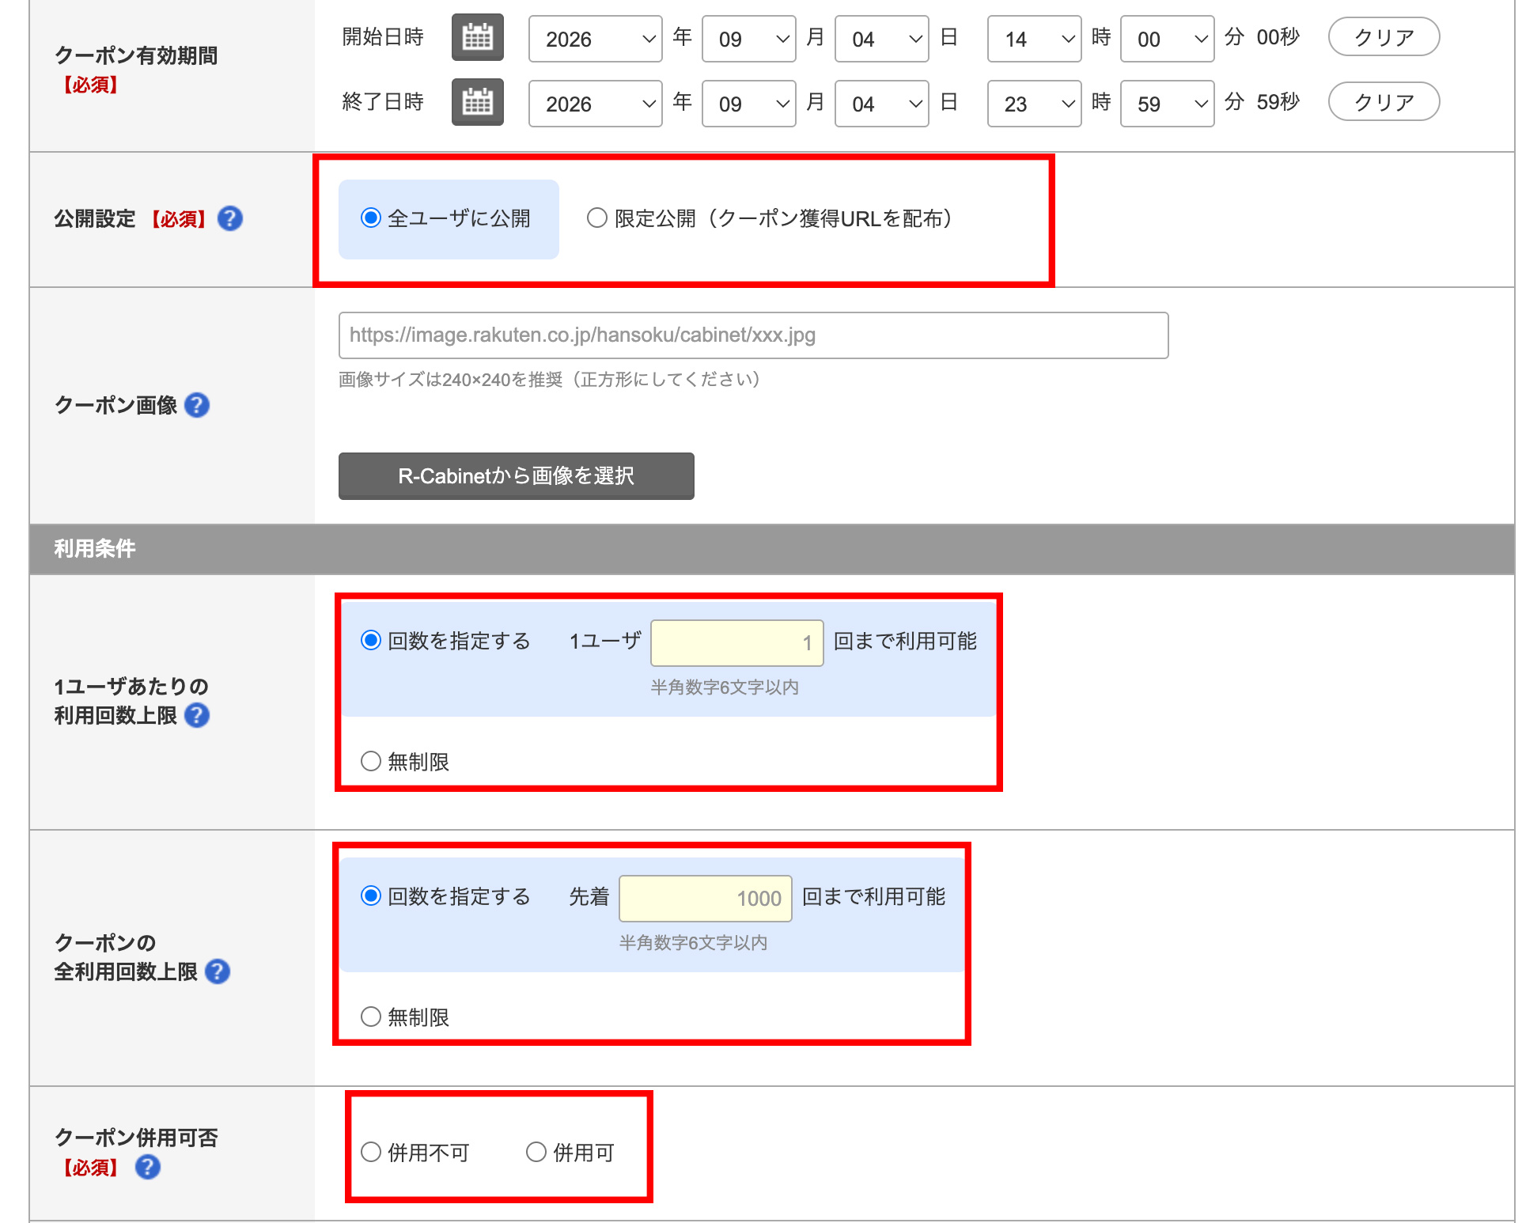Screen dimensions: 1522x1223
Task: Focus the coupon image URL field
Action: [x=754, y=335]
